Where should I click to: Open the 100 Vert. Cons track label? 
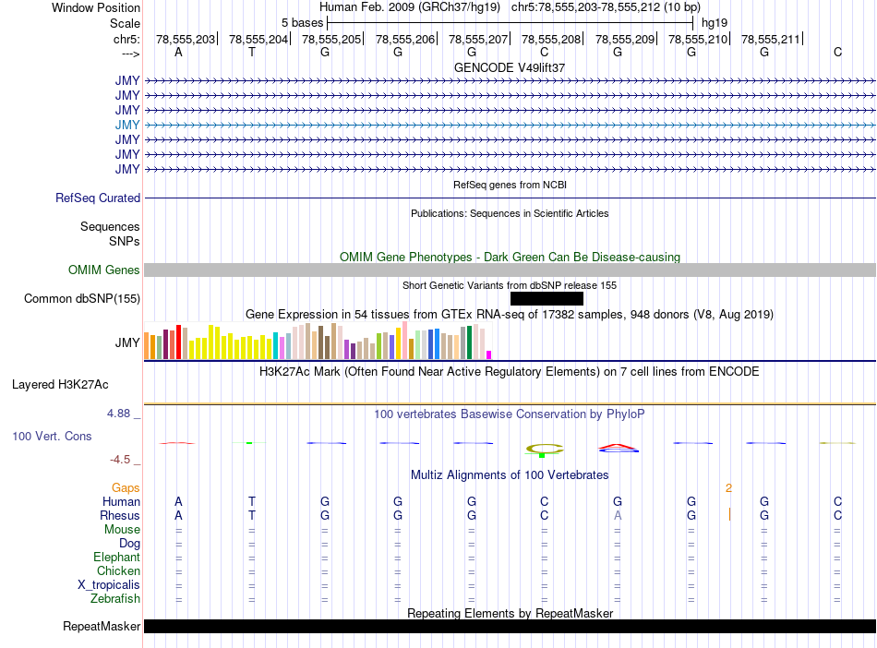52,436
